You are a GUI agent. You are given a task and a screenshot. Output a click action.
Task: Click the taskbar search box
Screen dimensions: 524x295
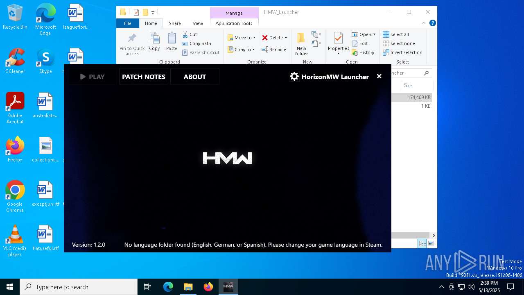click(x=79, y=287)
